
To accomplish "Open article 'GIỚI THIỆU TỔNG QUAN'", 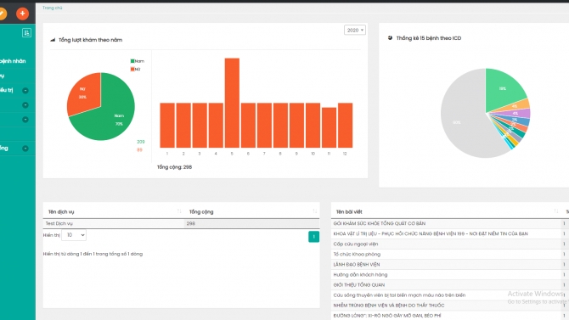I will (359, 285).
